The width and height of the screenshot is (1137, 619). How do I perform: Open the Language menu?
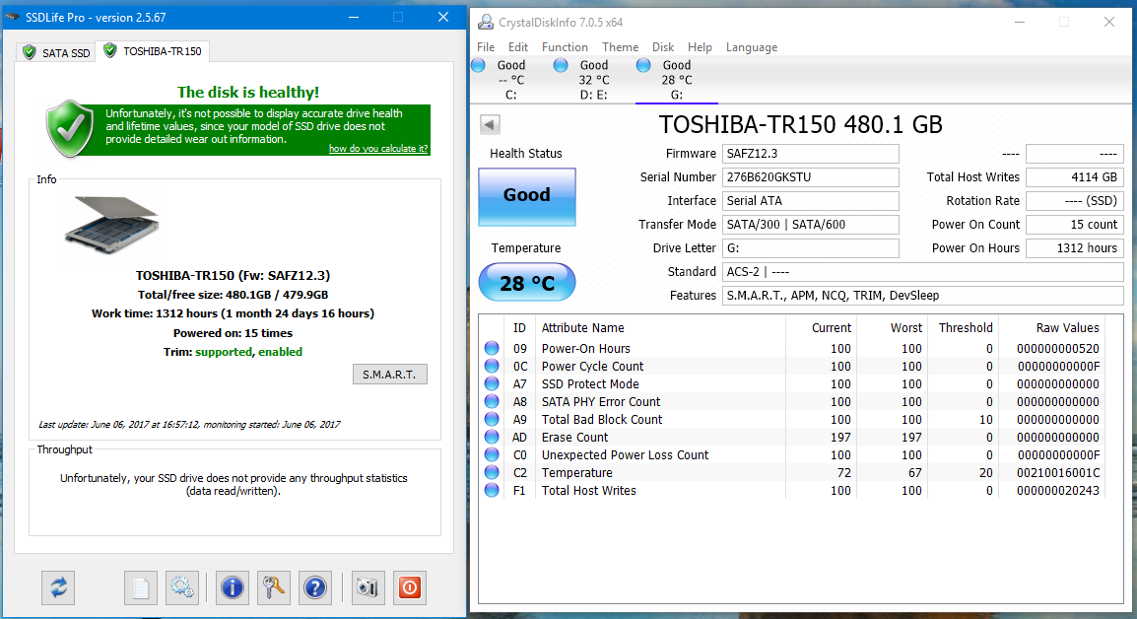coord(751,47)
